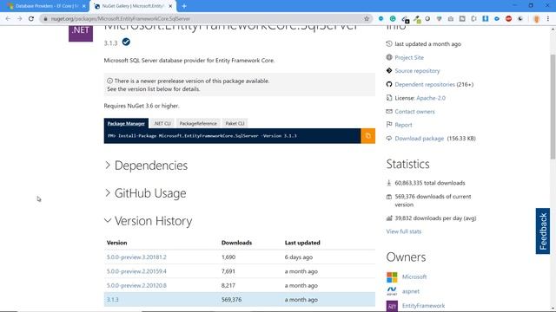Click the verified checkmark badge beside 3.1.3

coord(126,42)
